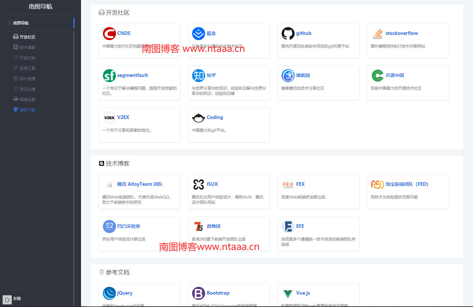Image resolution: width=473 pixels, height=307 pixels.
Task: Click the 奇舞团 75 logo icon
Action: pos(198,226)
